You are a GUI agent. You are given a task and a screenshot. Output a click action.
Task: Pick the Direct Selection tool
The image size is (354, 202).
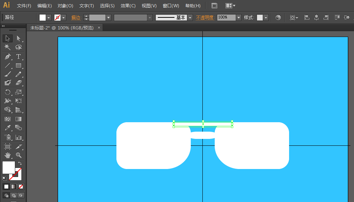[x=18, y=38]
